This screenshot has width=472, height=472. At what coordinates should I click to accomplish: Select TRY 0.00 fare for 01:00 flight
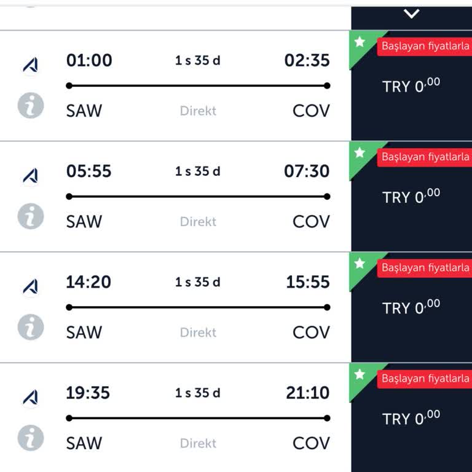(411, 86)
